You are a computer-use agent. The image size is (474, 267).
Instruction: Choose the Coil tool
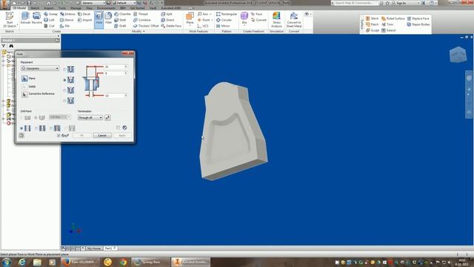(x=50, y=26)
